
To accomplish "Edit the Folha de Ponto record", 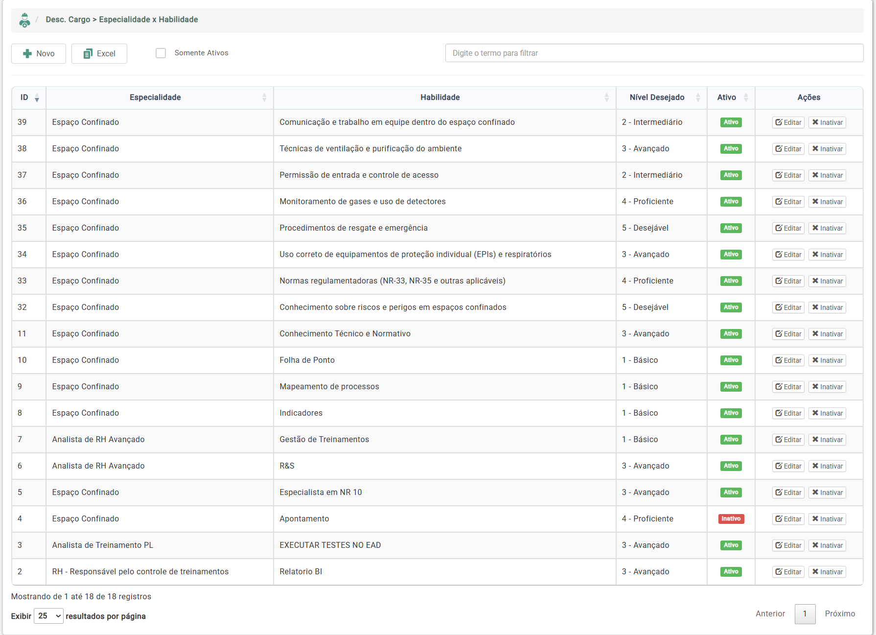I will coord(788,360).
